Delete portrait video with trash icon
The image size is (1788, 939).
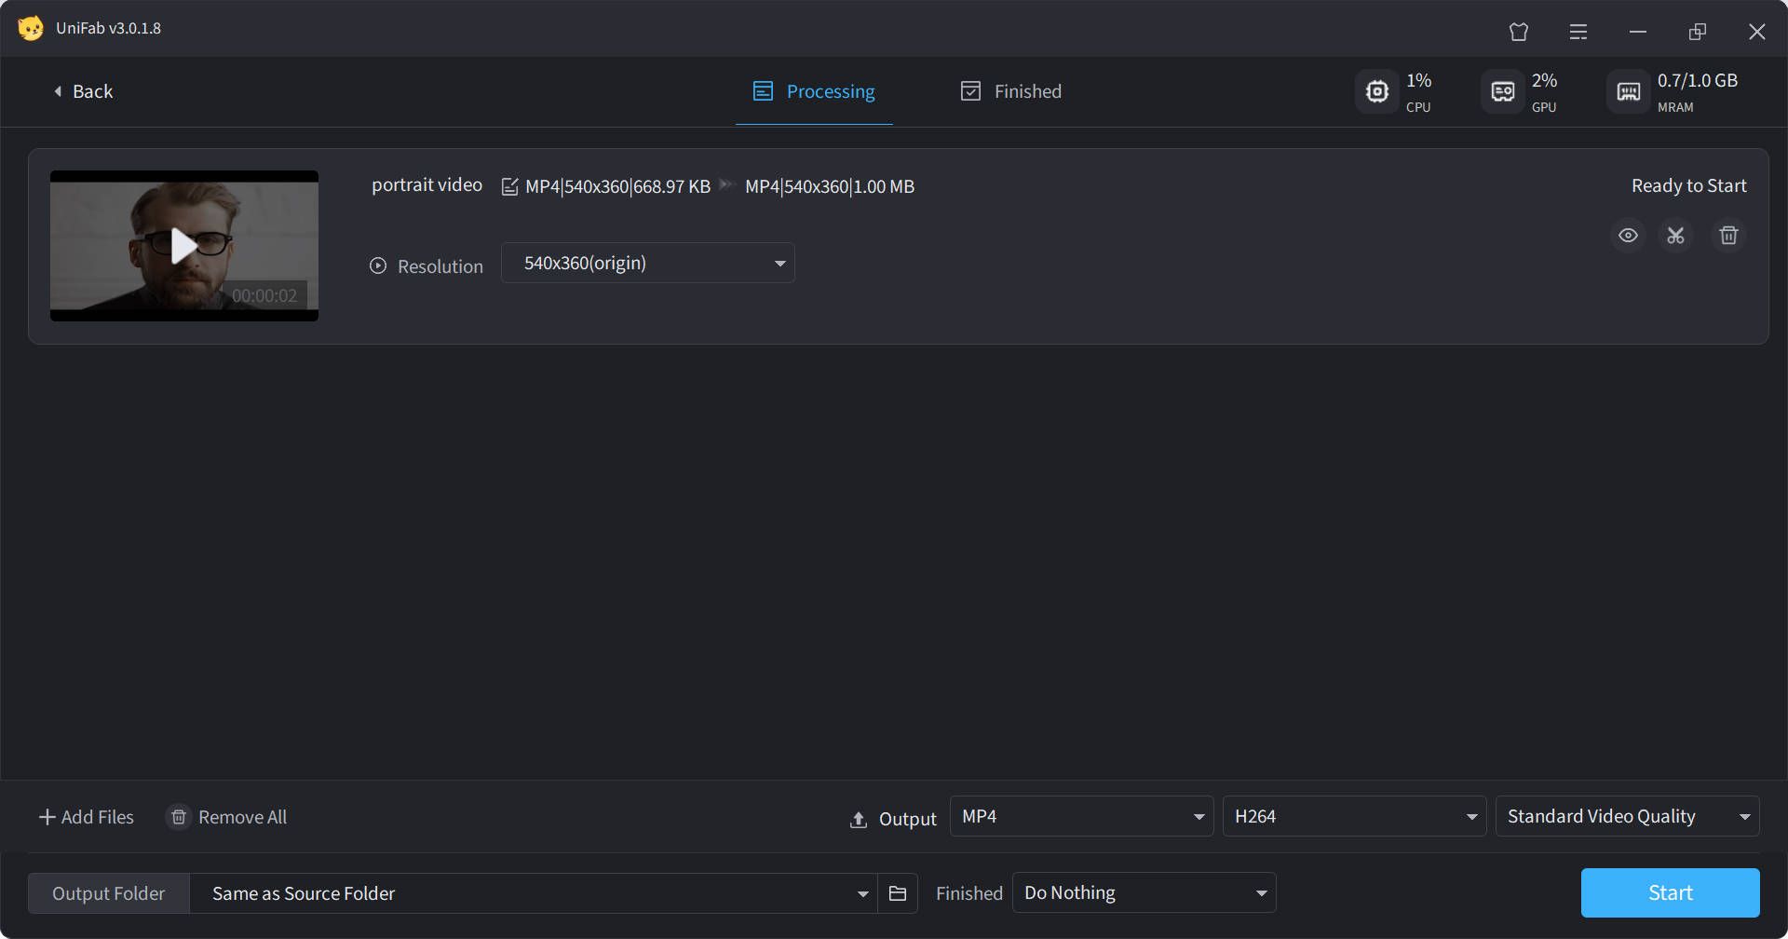1728,236
